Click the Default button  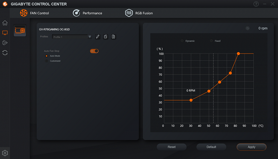(x=211, y=147)
